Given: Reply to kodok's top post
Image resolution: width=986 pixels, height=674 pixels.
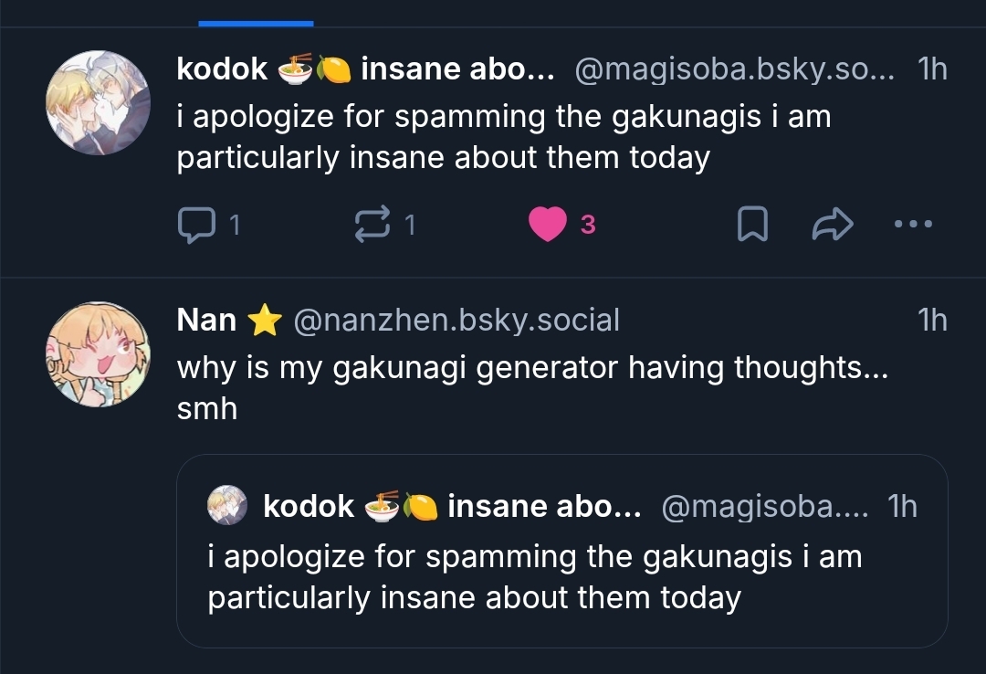Looking at the screenshot, I should [194, 224].
